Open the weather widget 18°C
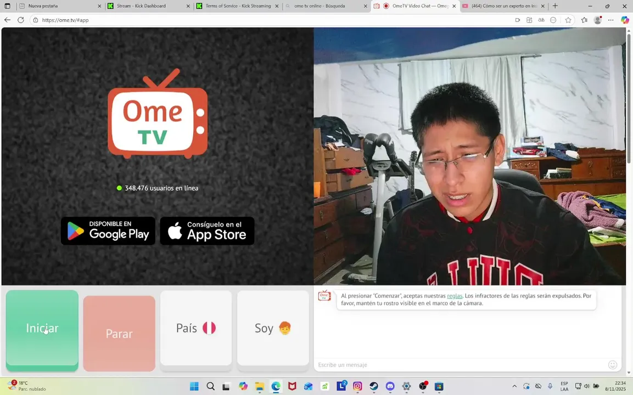 click(27, 386)
